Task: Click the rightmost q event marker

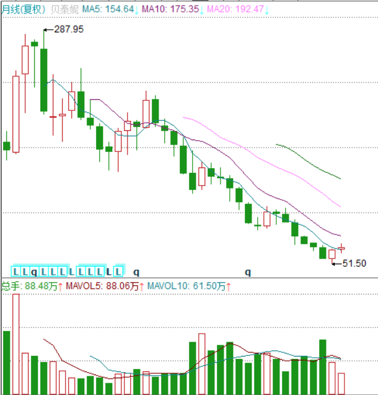Action: click(x=248, y=272)
